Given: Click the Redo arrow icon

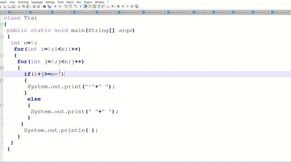Looking at the screenshot, I should pyautogui.click(x=38, y=6).
